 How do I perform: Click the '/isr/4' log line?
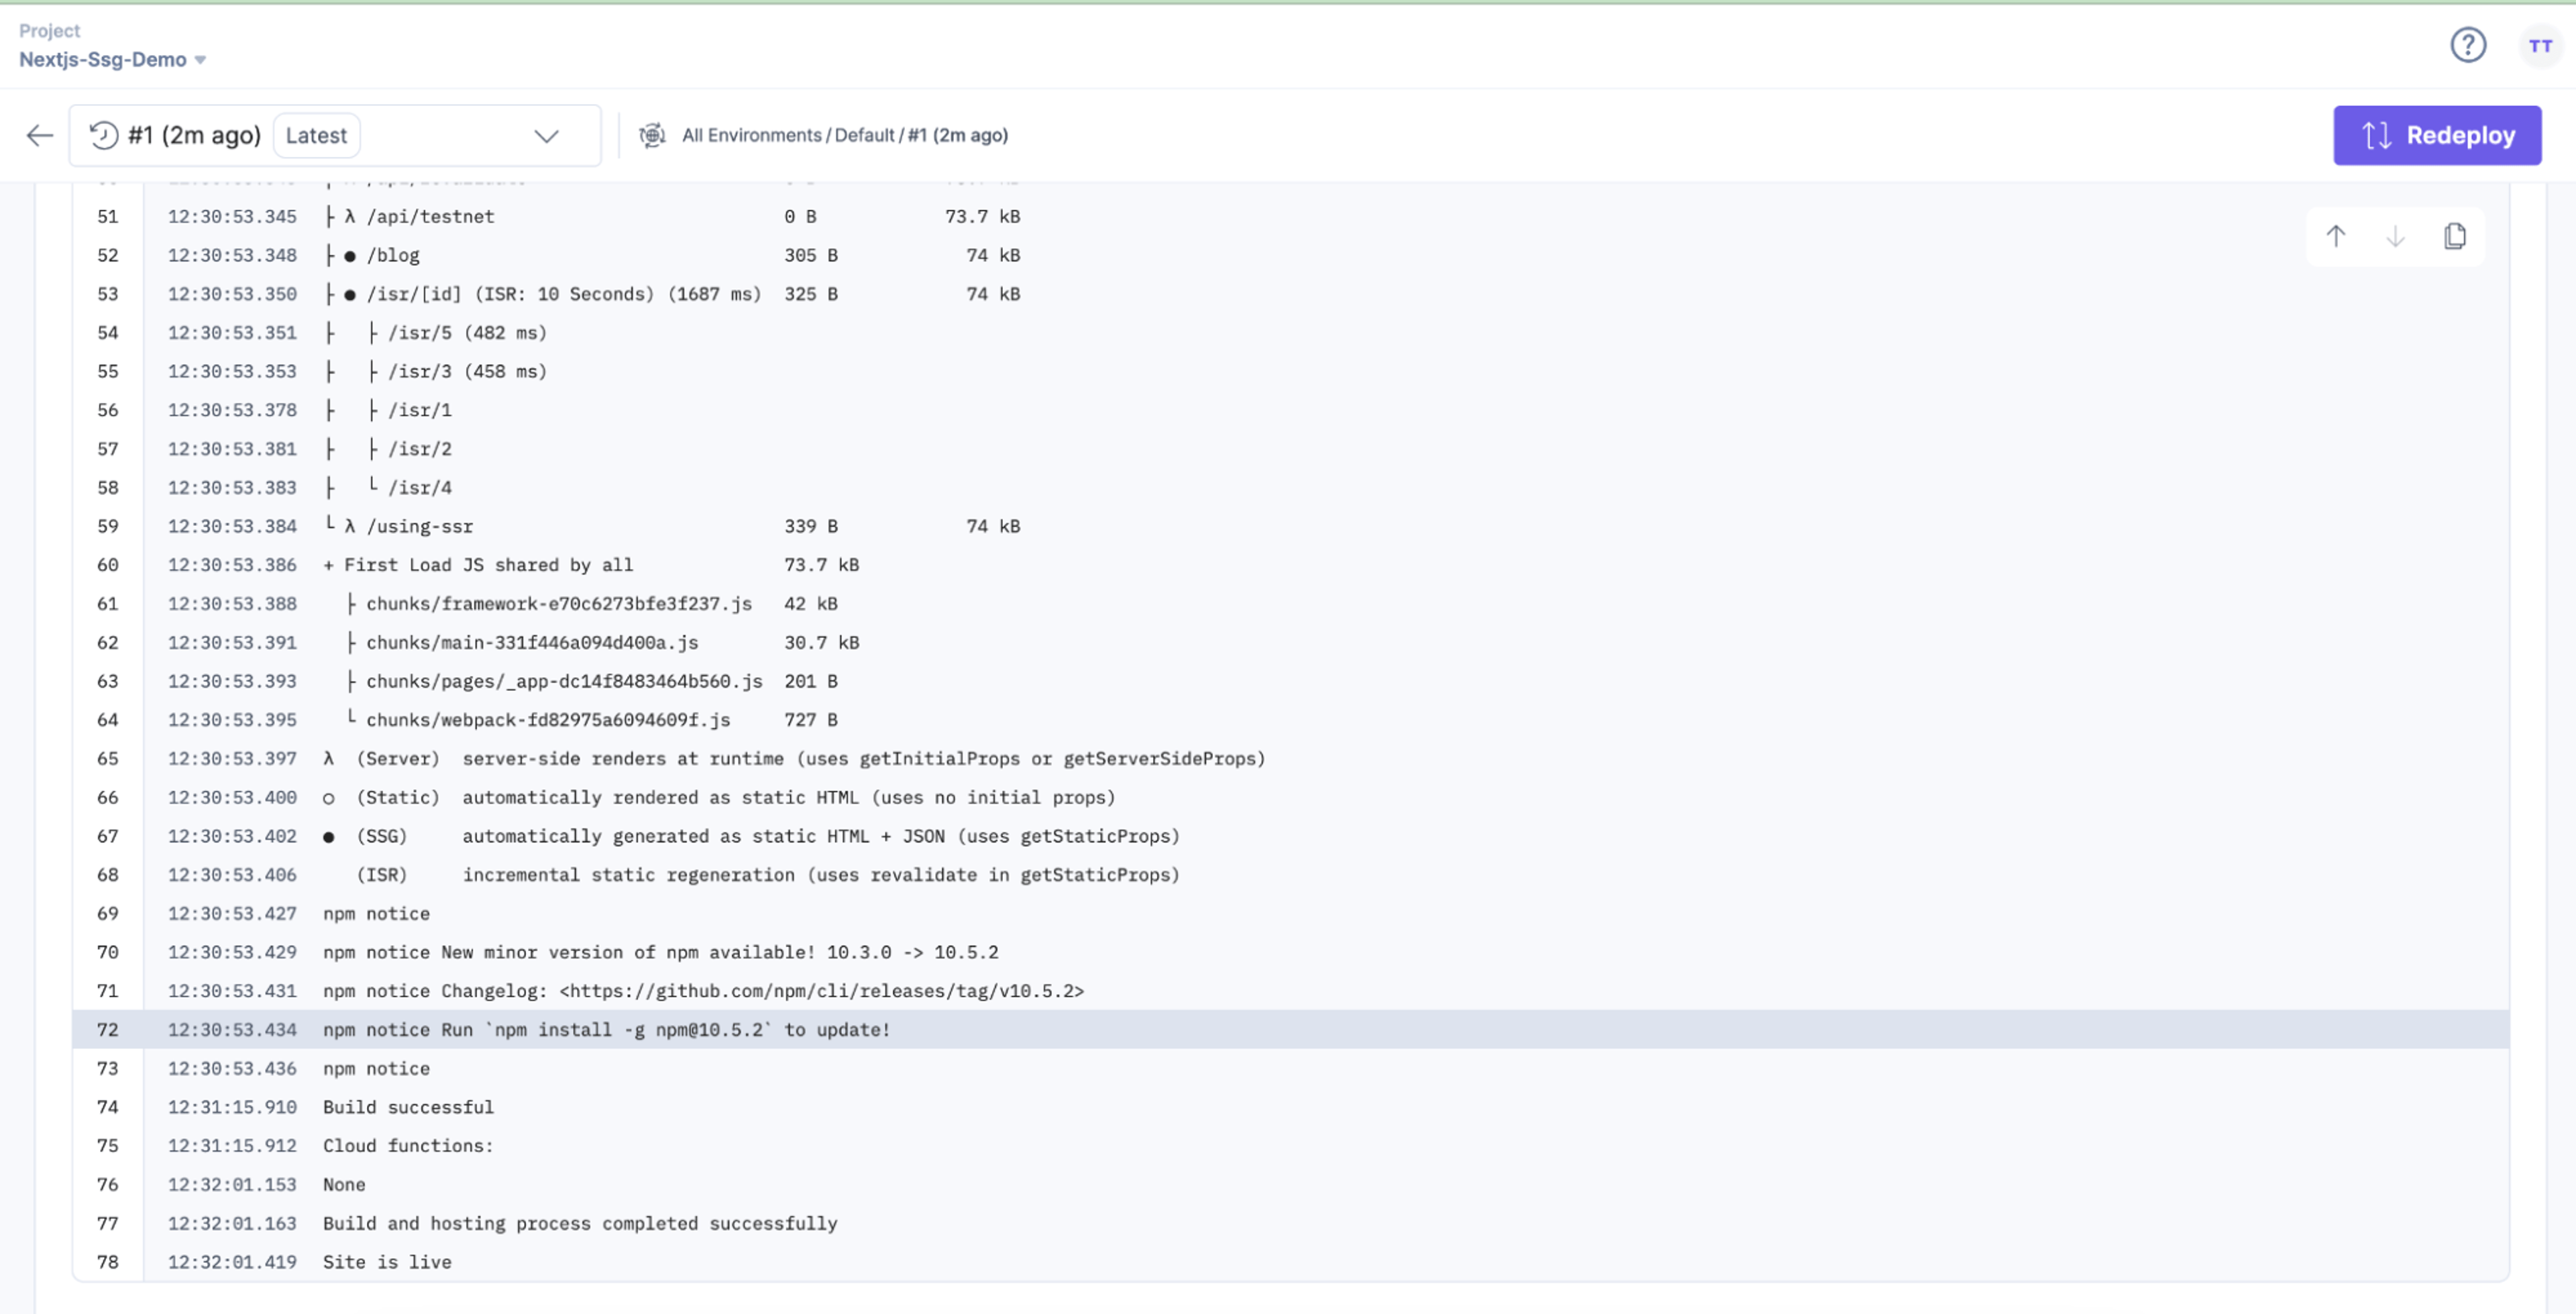coord(1290,487)
